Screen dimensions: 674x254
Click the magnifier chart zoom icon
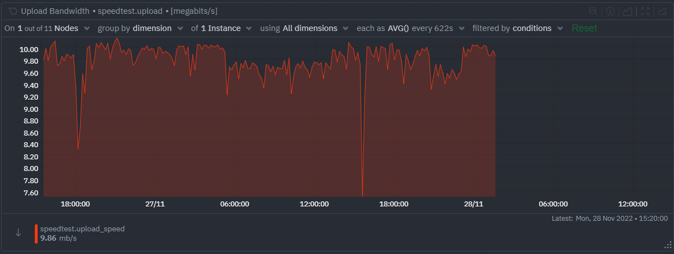(x=593, y=11)
